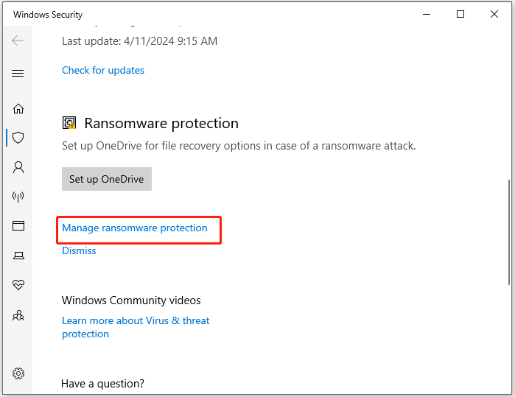Open Manage ransomware protection link
The height and width of the screenshot is (397, 515).
tap(135, 228)
